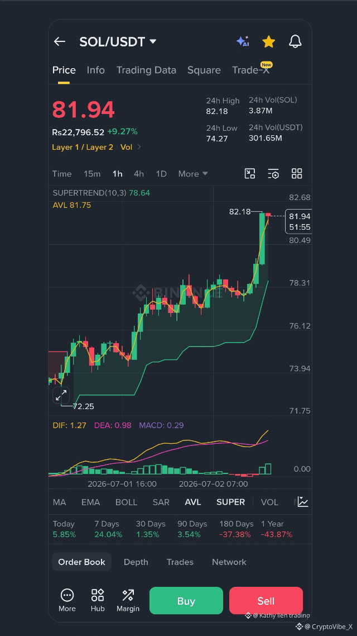This screenshot has width=357, height=636.
Task: Open the four-square grid layout icon
Action: [297, 174]
